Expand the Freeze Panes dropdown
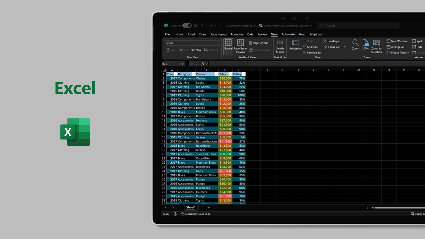This screenshot has width=425, height=239. tap(408, 53)
